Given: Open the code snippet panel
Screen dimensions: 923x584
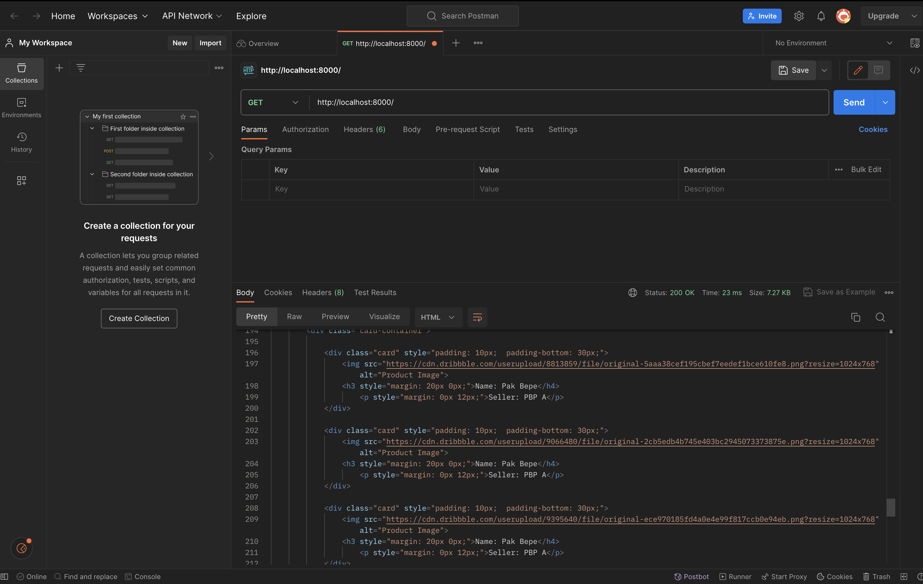Looking at the screenshot, I should click(915, 70).
